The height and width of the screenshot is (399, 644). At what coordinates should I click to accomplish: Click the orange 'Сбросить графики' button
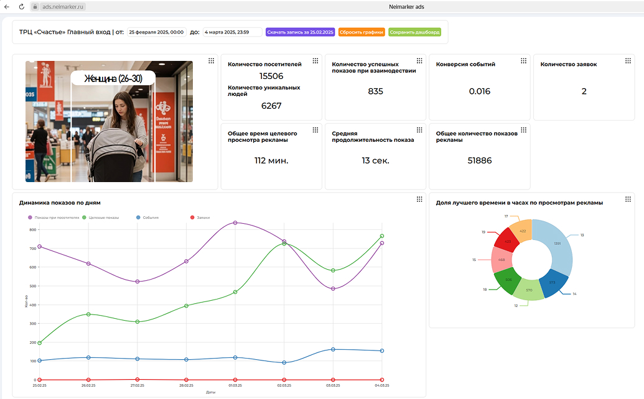(362, 32)
